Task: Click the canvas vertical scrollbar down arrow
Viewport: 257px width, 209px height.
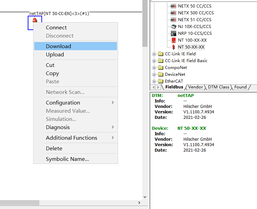Action: point(145,197)
